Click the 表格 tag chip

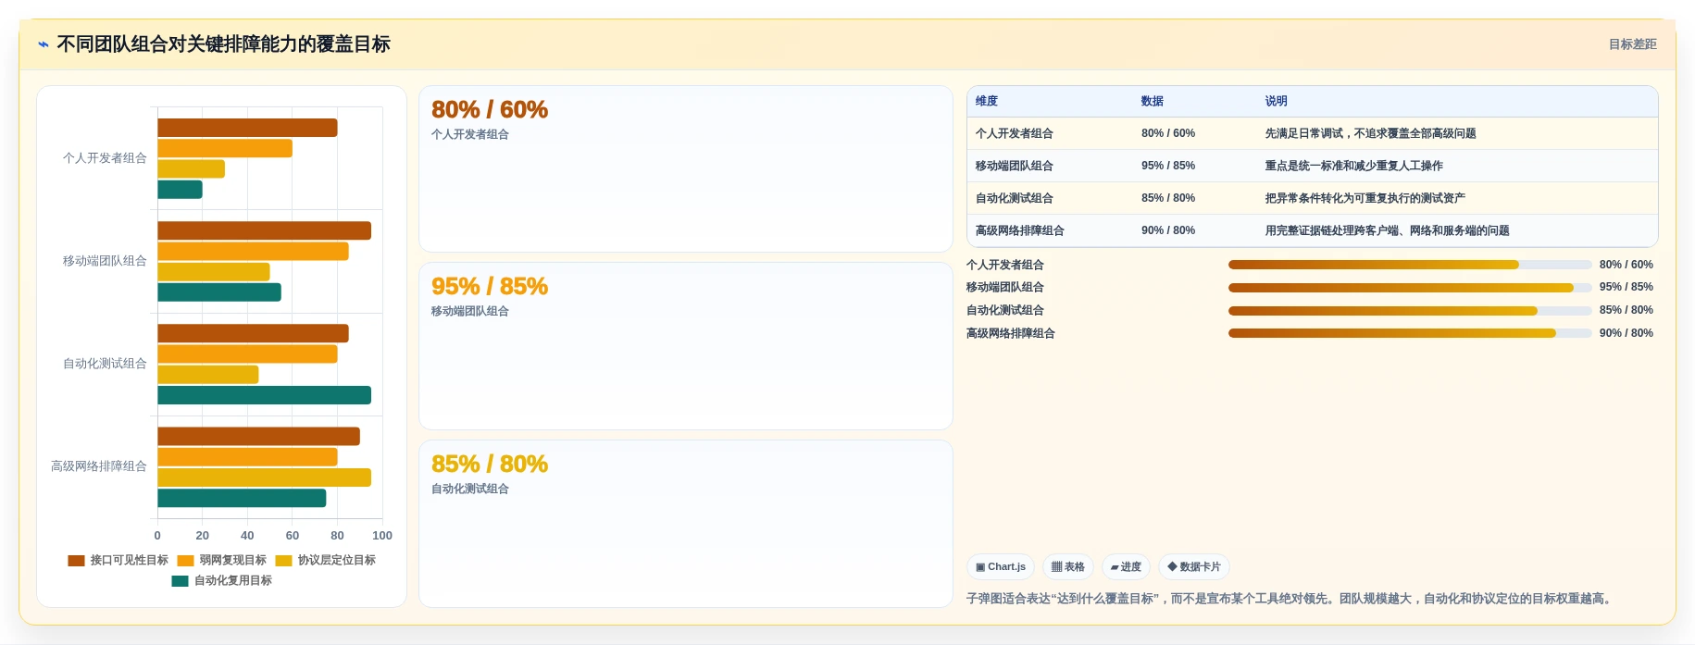(x=1068, y=566)
